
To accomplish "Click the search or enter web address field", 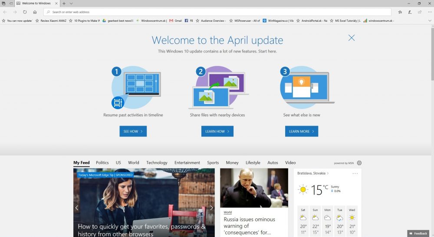I will (x=217, y=12).
